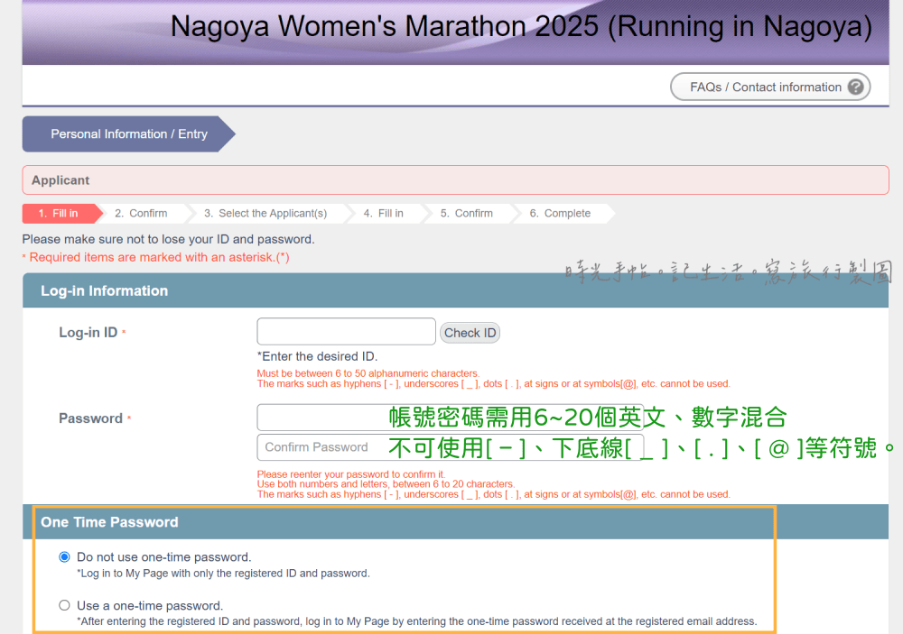Click the Confirm Password field
This screenshot has height=634, width=903.
click(x=451, y=447)
